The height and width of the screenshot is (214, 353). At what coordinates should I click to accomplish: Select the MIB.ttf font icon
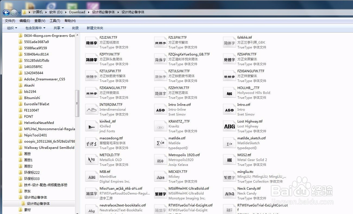[x=91, y=177]
